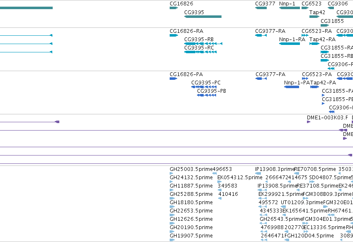Select the Nnp-1-RA transcript bar
Viewport: 353px width, 242px height.
[x=289, y=44]
